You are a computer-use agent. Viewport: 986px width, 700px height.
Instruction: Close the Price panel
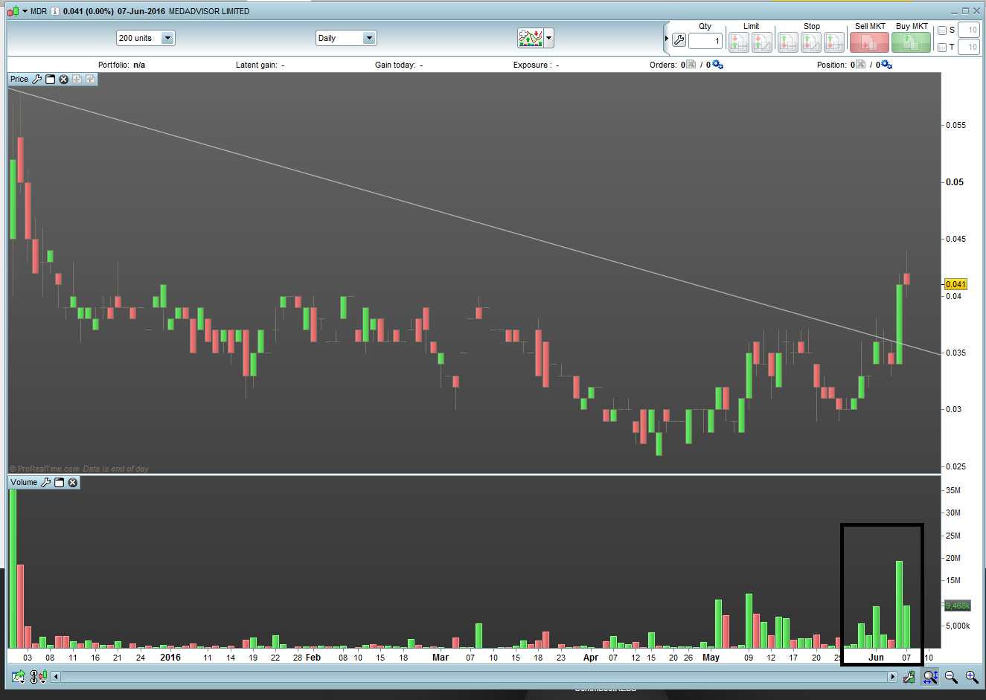click(x=64, y=79)
